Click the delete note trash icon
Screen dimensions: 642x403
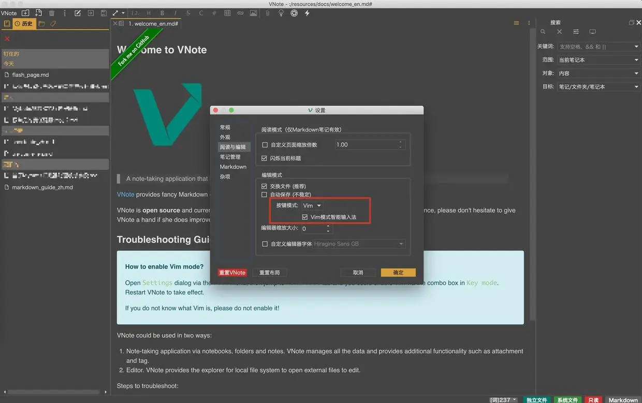tap(52, 13)
